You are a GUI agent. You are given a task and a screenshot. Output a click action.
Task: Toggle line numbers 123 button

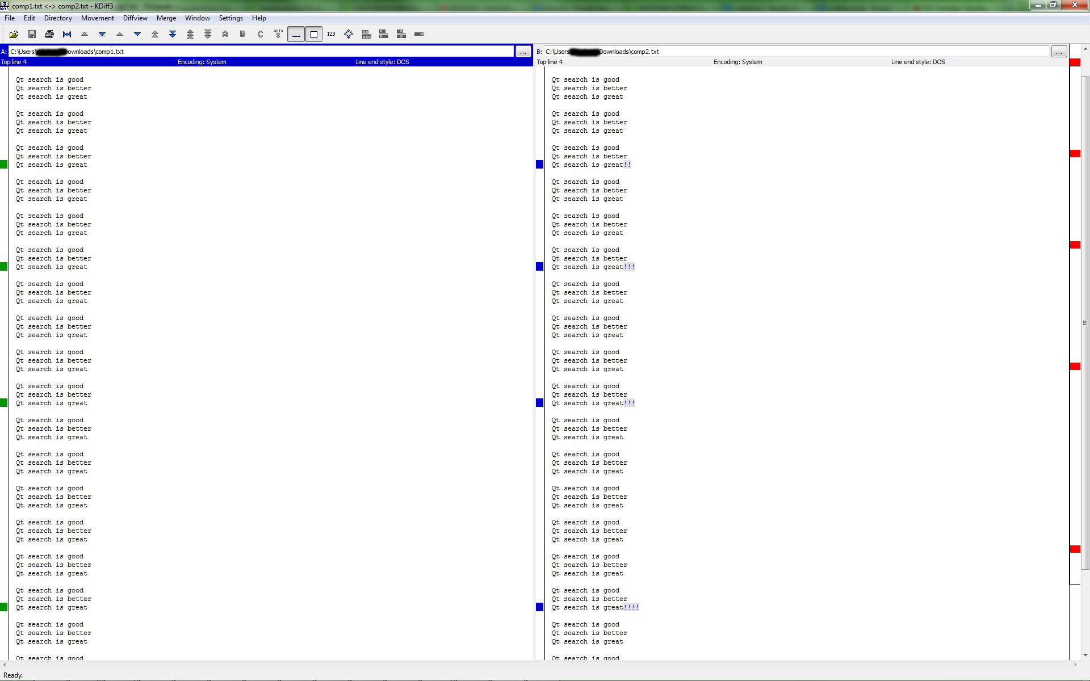(332, 34)
